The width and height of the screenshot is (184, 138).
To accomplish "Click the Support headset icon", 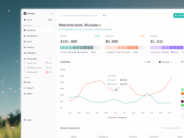I will point(25,88).
